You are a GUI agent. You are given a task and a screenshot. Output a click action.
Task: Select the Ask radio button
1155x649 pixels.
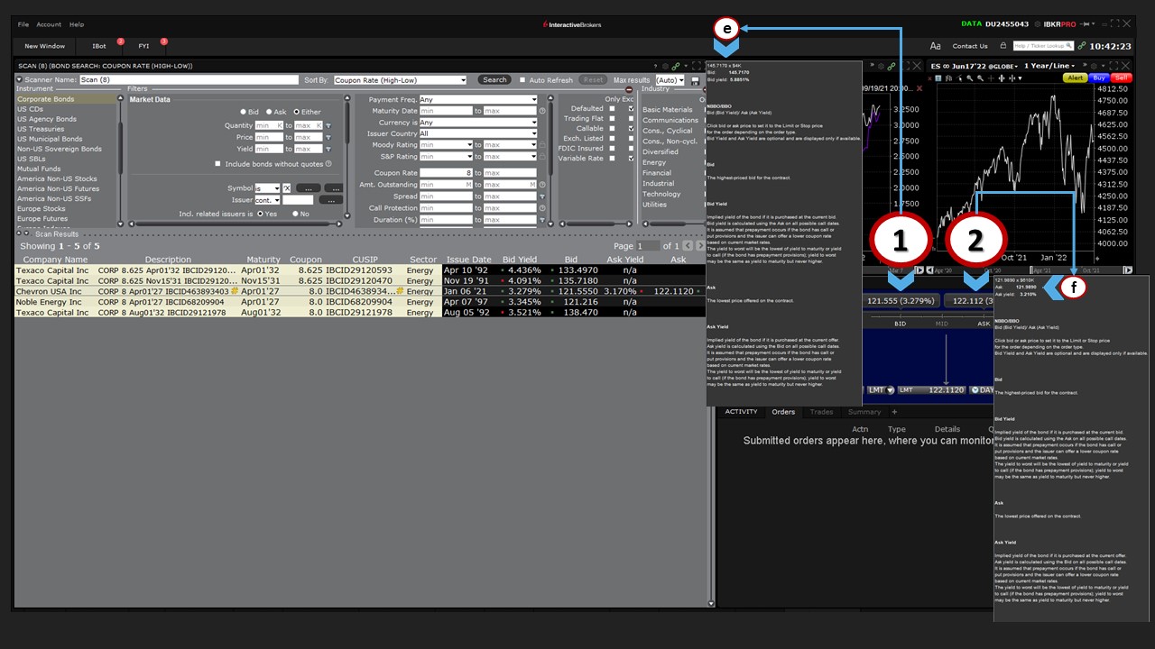(x=269, y=112)
